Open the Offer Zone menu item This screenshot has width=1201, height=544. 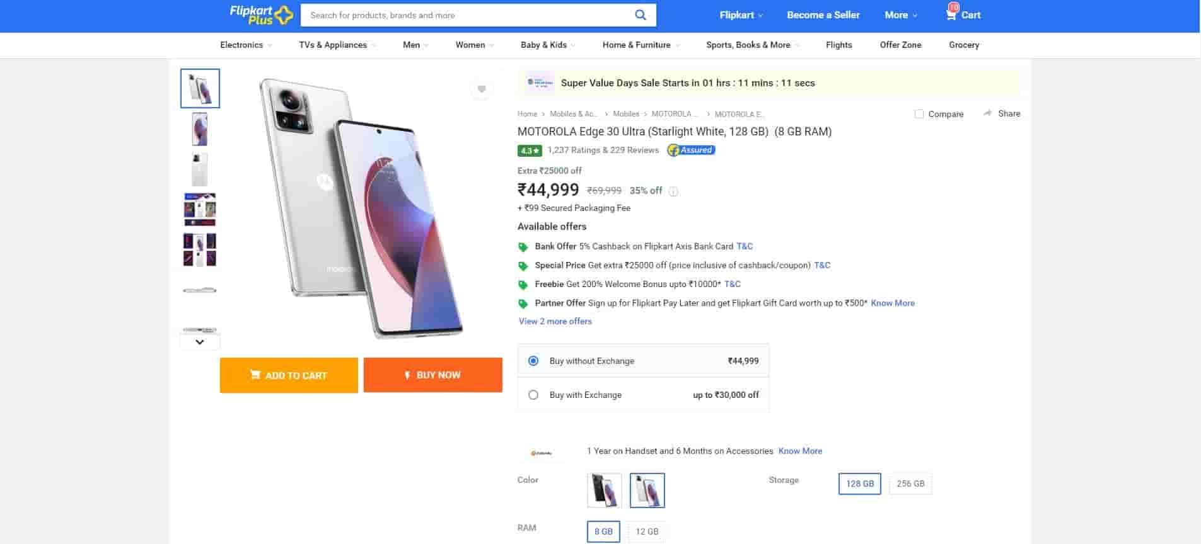(x=900, y=45)
